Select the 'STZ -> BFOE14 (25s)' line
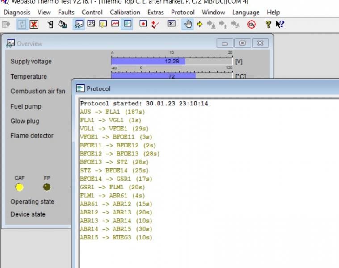 tap(114, 171)
